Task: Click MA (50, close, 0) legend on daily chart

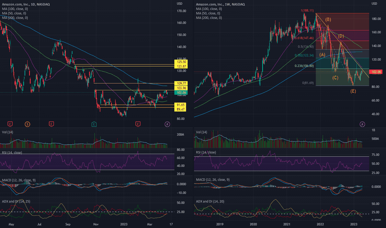Action: click(14, 13)
